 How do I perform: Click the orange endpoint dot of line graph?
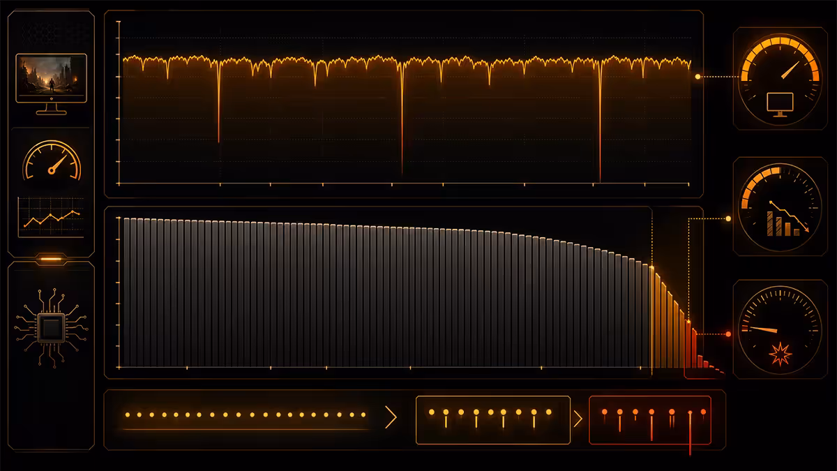697,77
